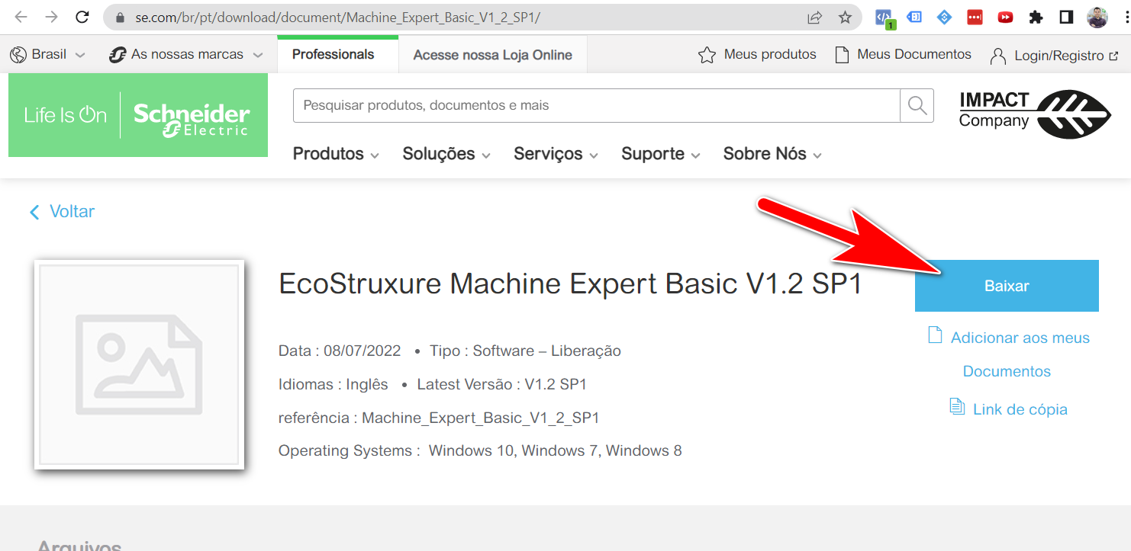This screenshot has width=1131, height=551.
Task: Click the search magnifier icon
Action: click(917, 105)
